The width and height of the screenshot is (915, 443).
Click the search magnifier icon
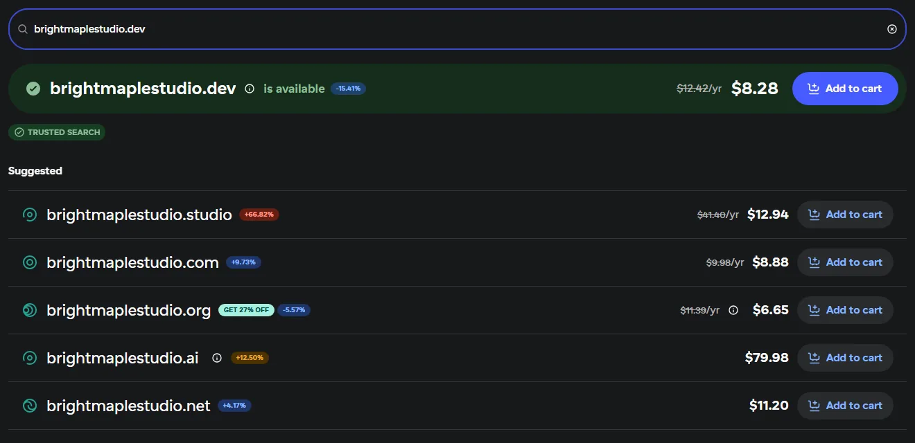[23, 29]
